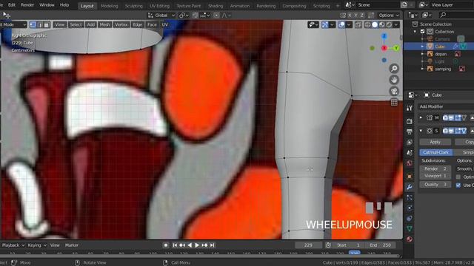Toggle X-ray view button
Viewport: 474px width, 266px height.
[x=358, y=24]
